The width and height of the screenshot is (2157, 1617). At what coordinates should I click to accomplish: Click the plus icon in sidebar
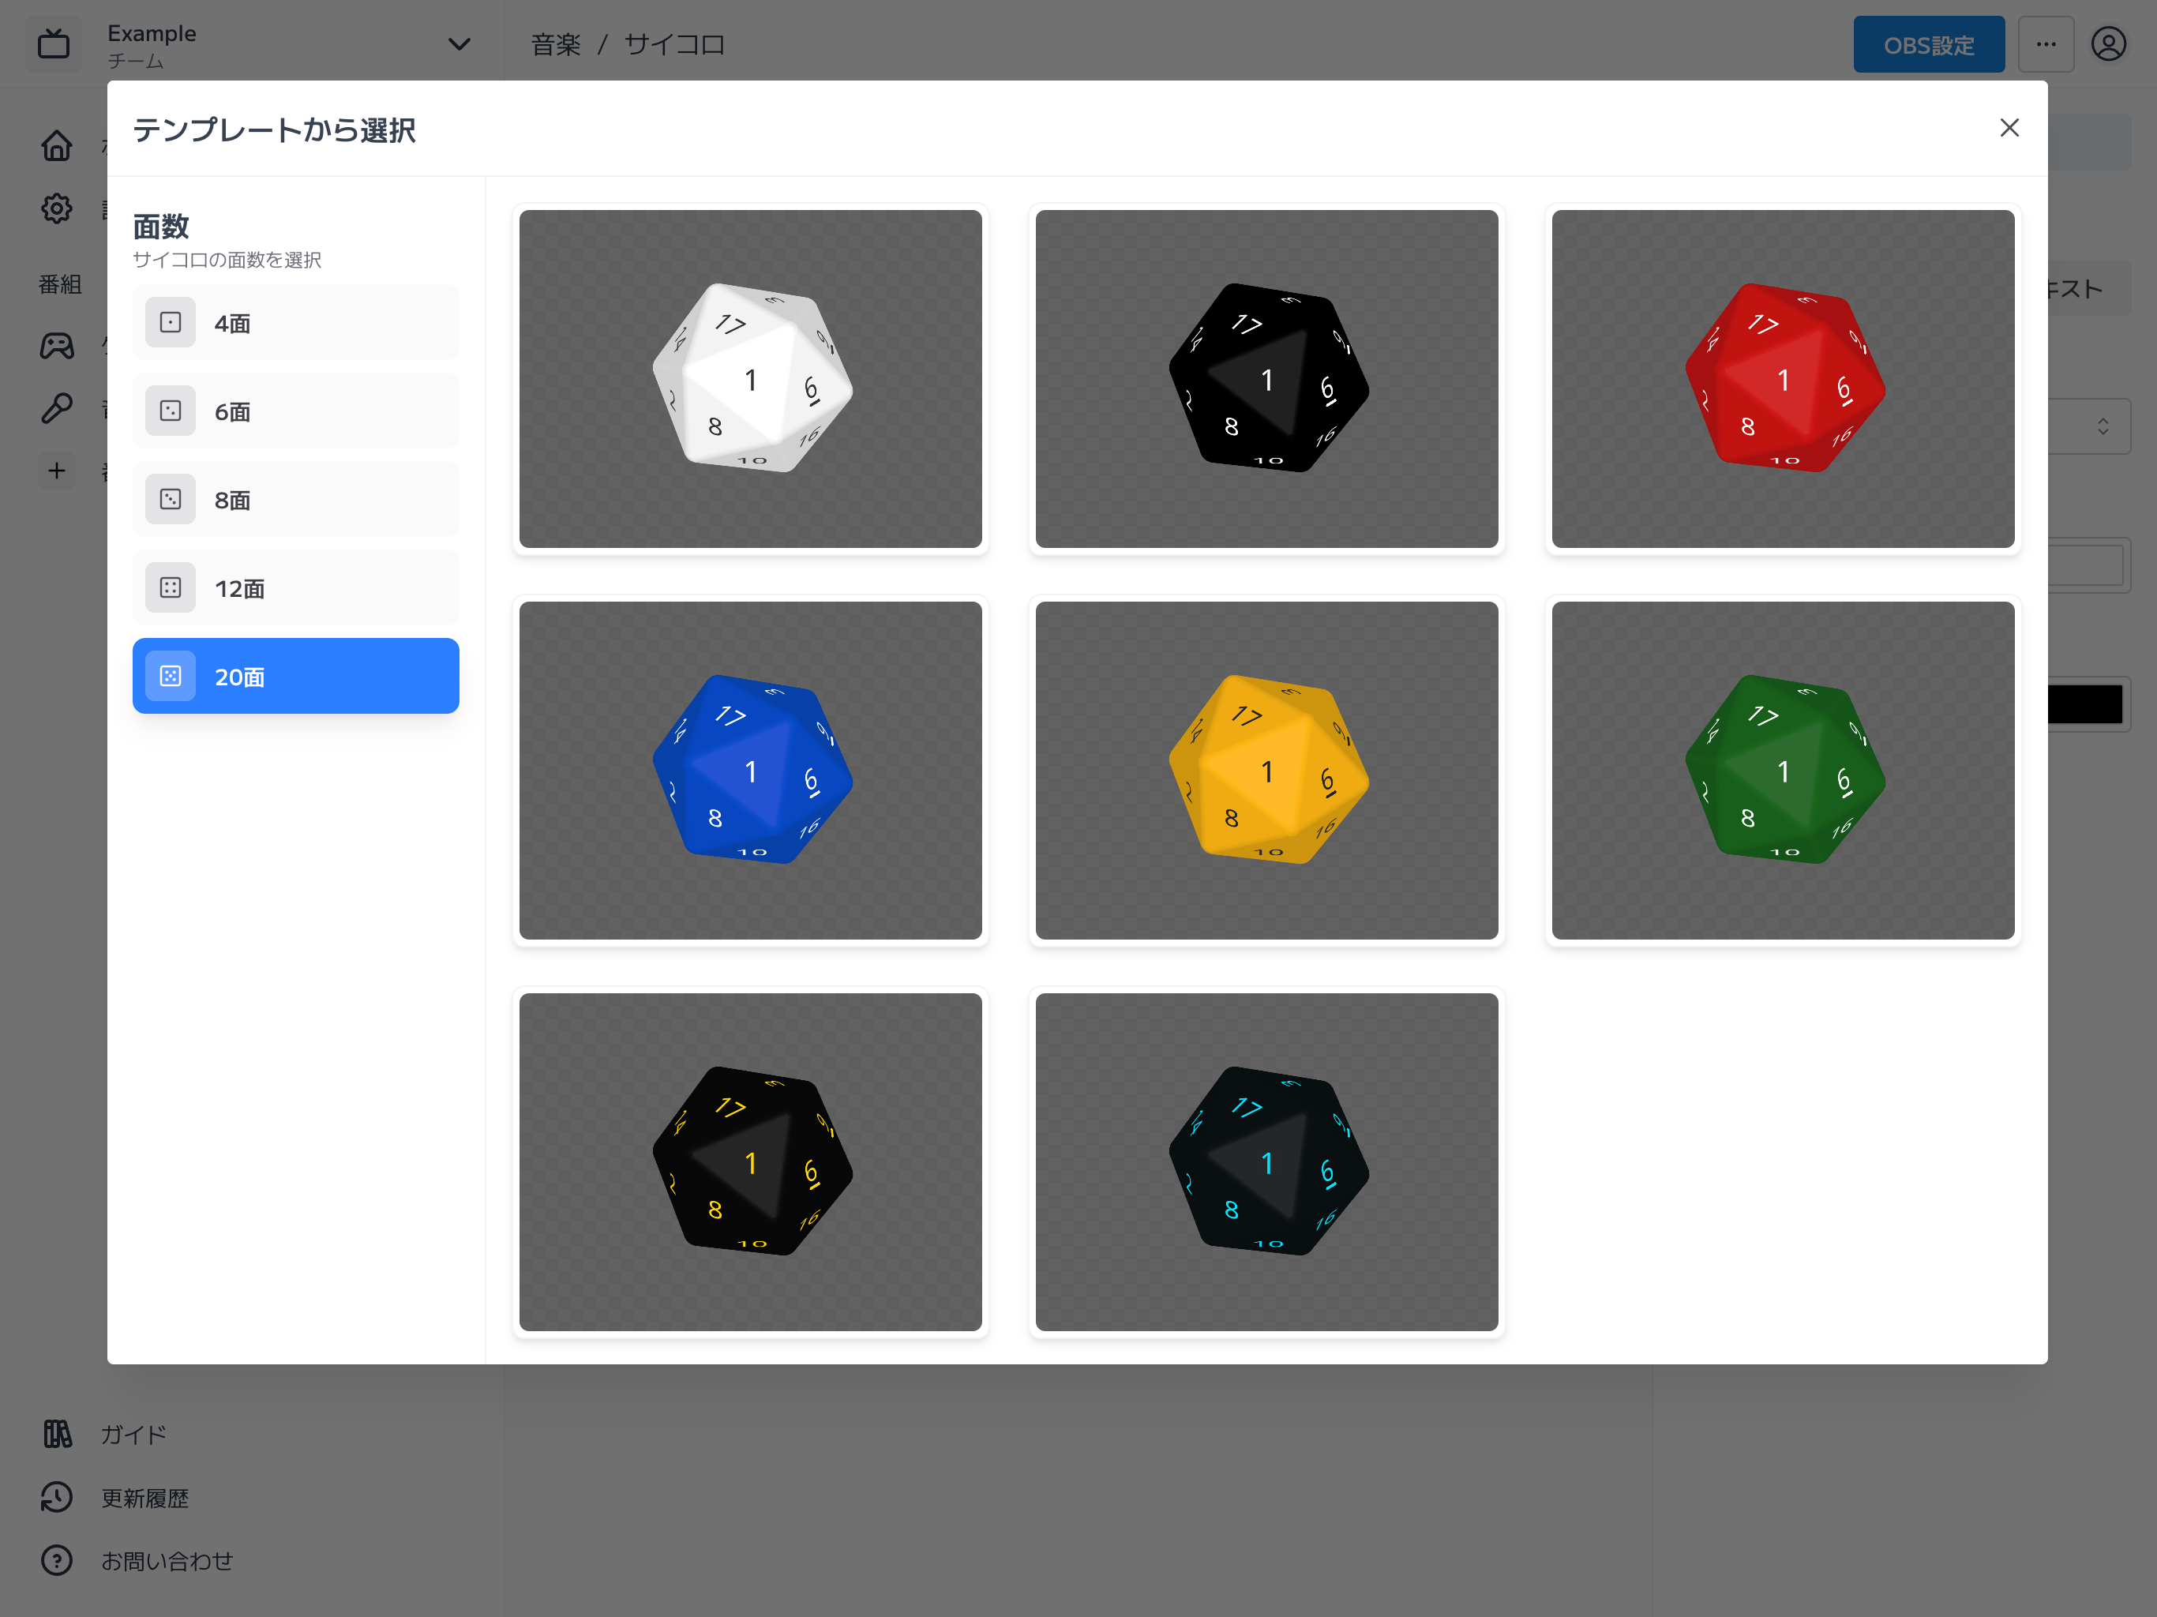[57, 471]
